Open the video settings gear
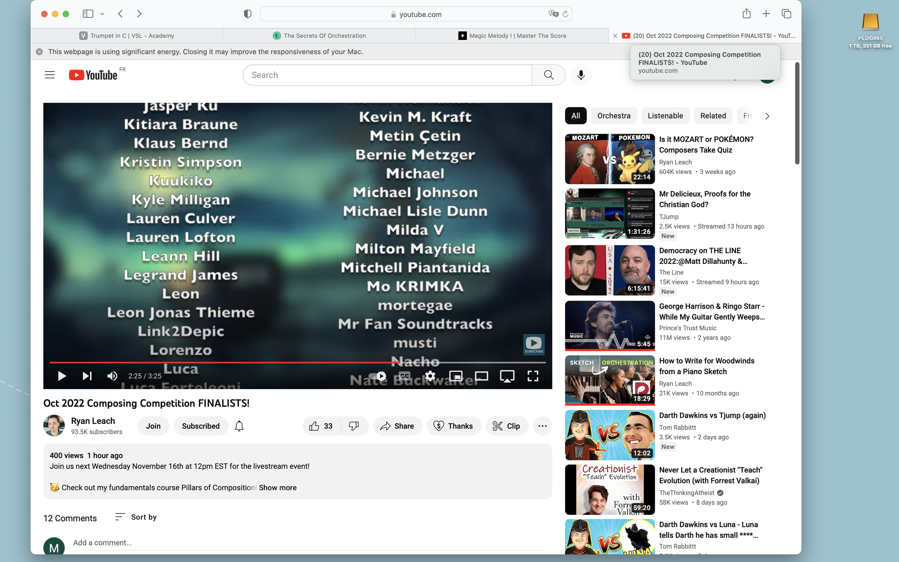The width and height of the screenshot is (899, 562). click(430, 376)
